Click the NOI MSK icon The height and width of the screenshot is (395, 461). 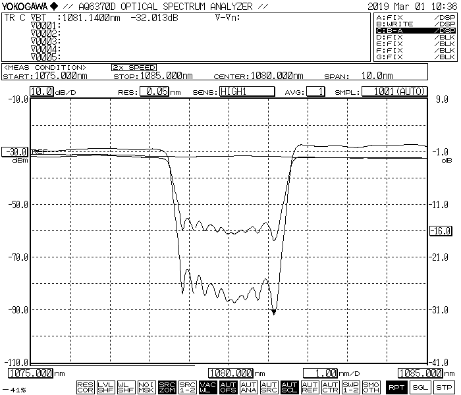tap(146, 387)
